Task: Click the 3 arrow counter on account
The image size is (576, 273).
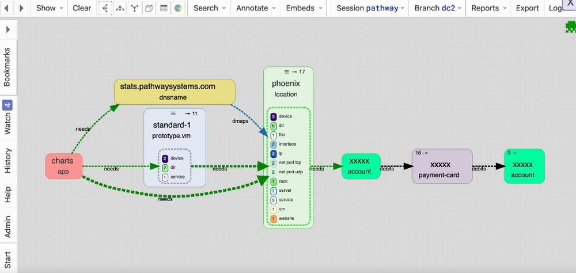Action: click(x=511, y=153)
